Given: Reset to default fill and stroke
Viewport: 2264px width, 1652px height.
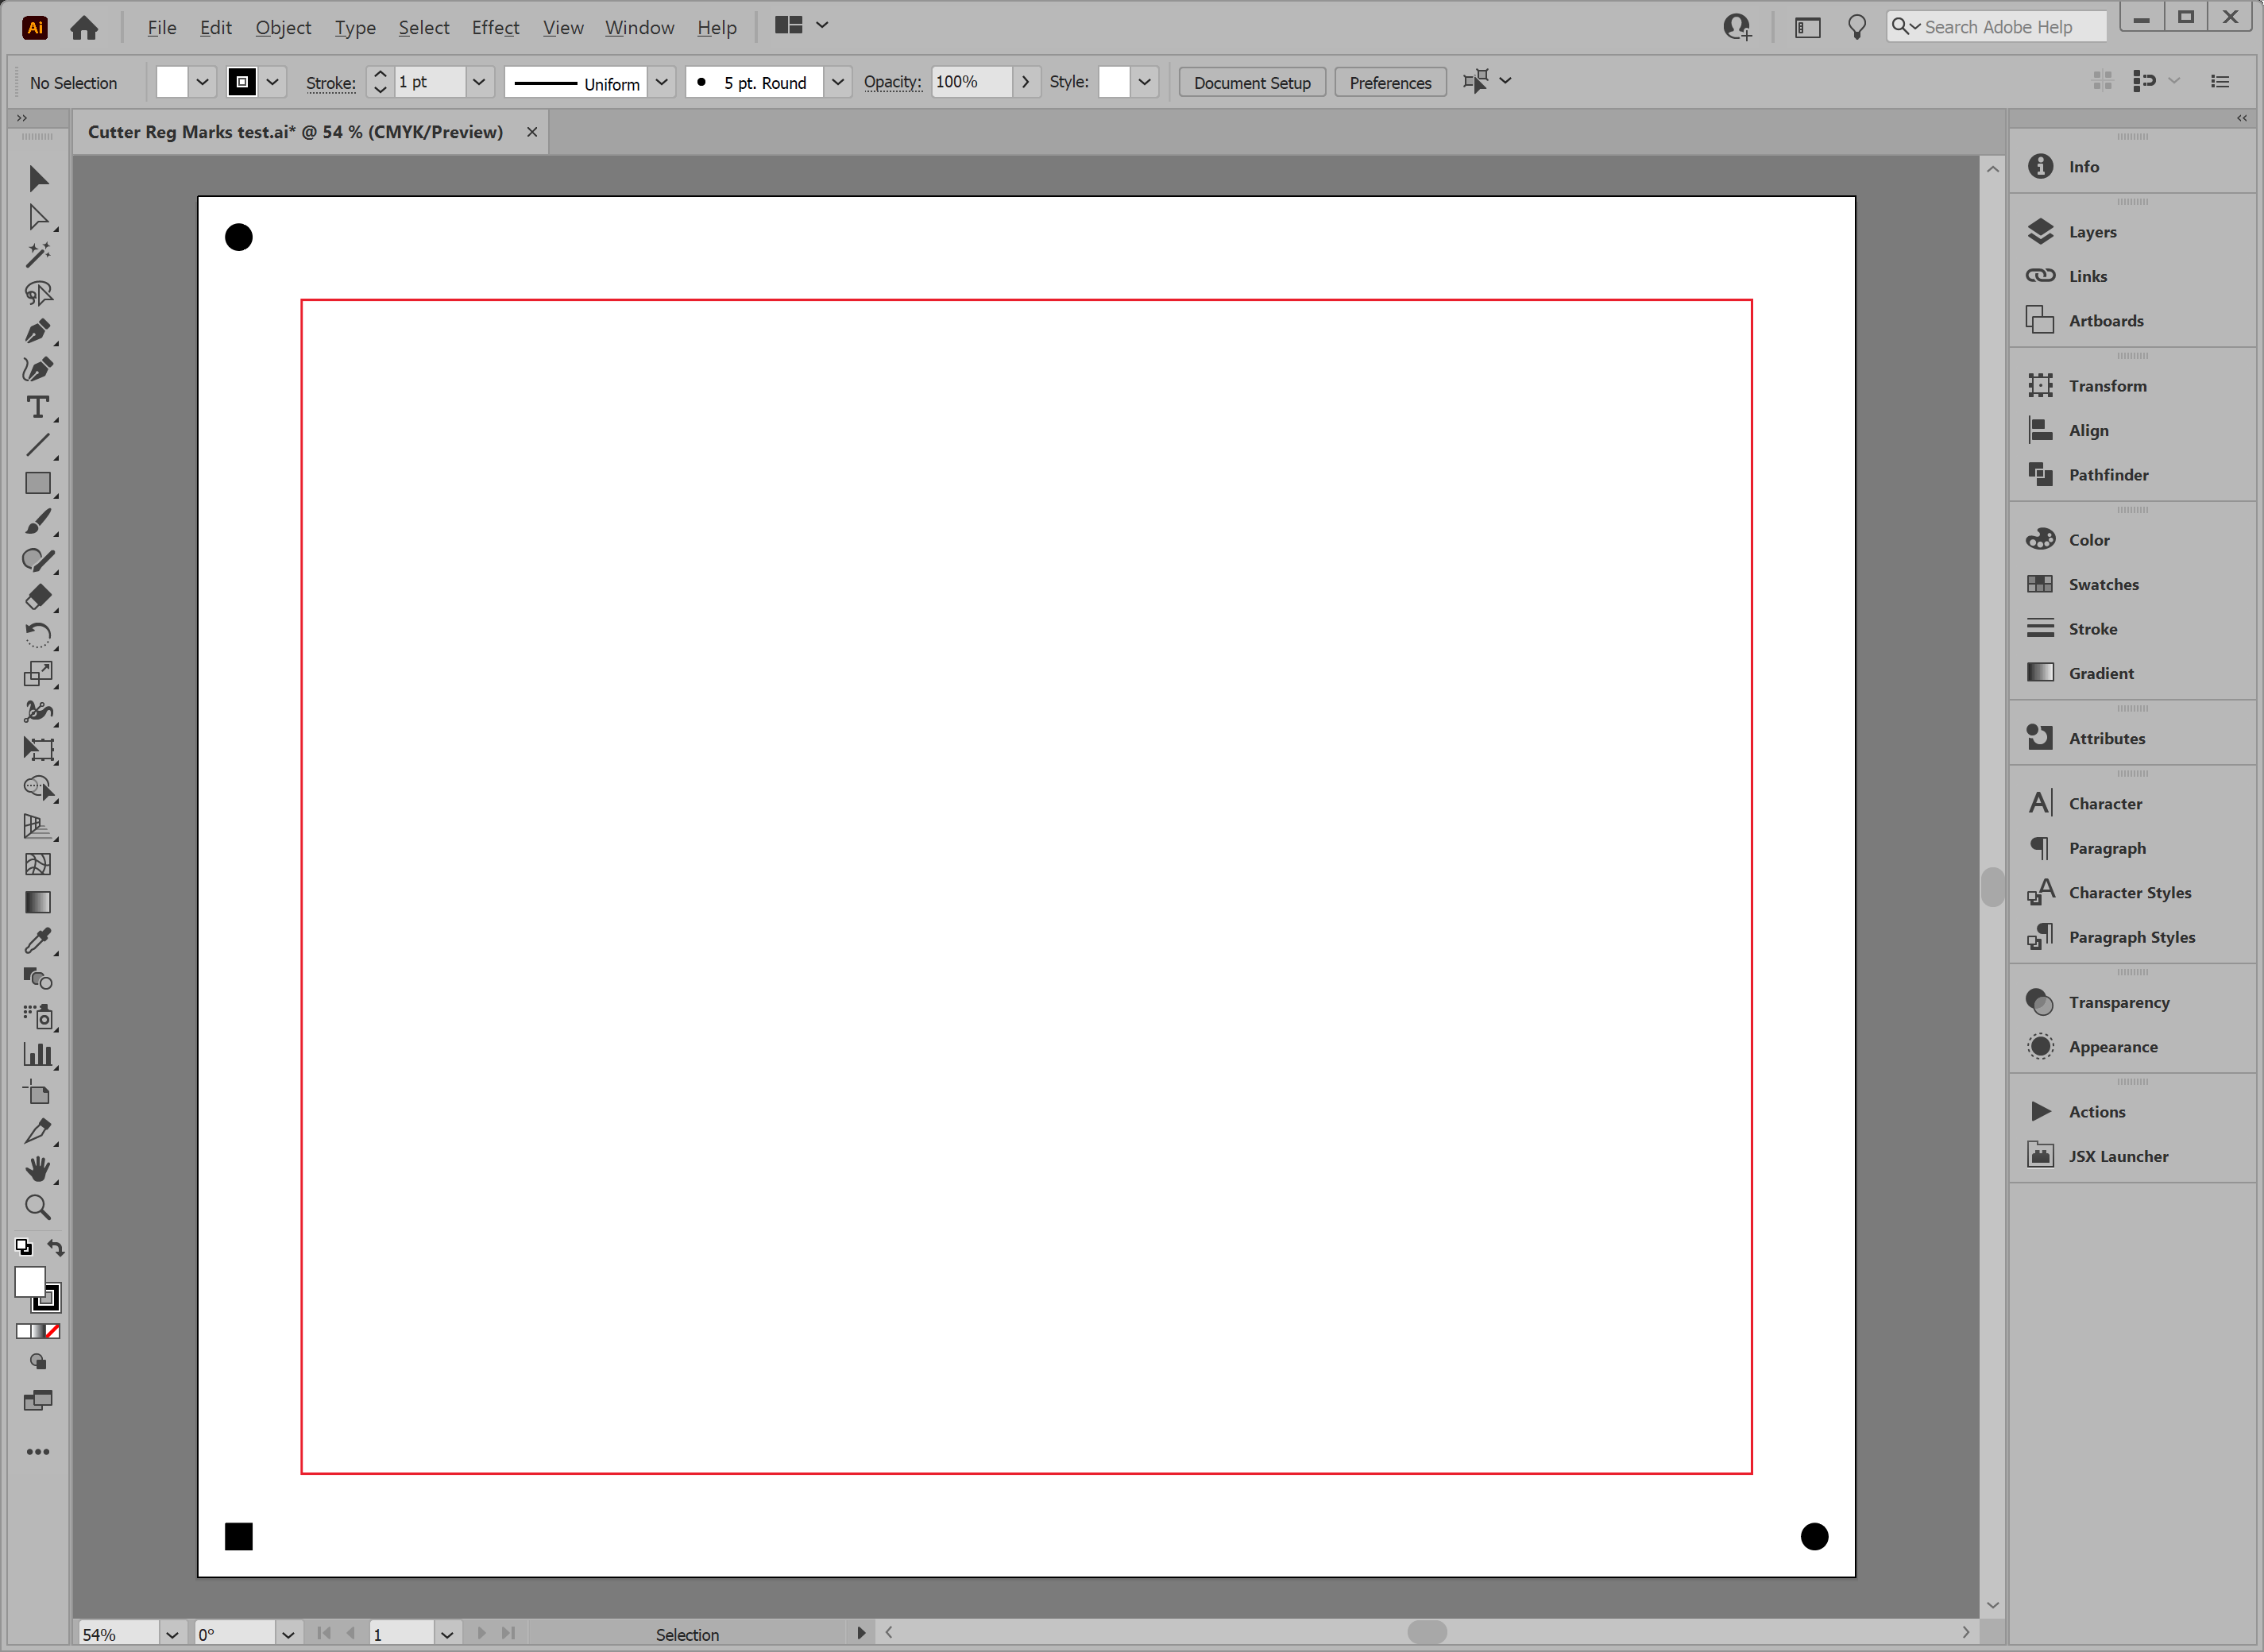Looking at the screenshot, I should tap(23, 1247).
